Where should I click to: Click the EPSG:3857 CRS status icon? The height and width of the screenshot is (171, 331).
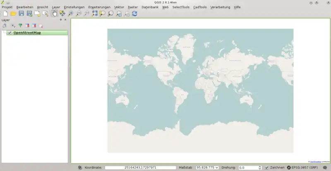(x=289, y=167)
